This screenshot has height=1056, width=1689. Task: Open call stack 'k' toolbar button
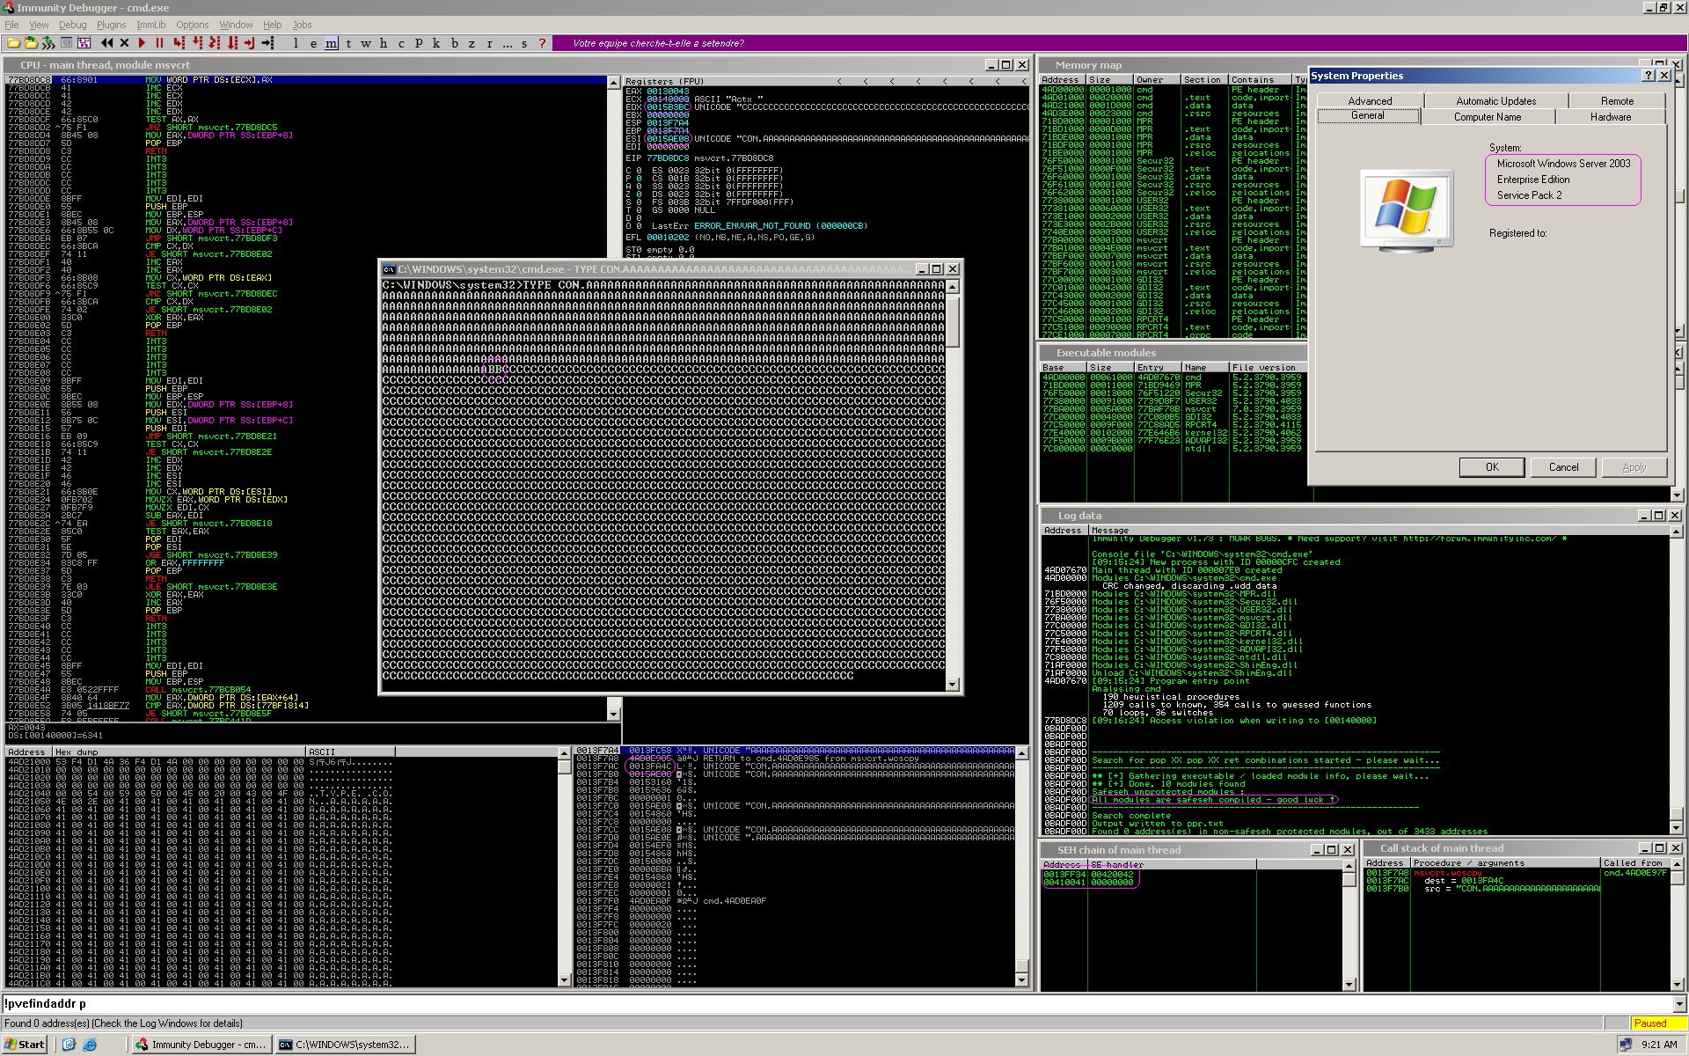(x=436, y=42)
